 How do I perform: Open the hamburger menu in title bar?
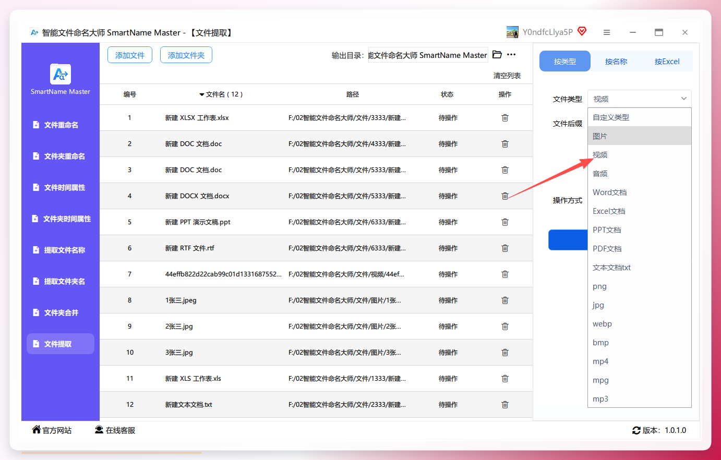[607, 32]
